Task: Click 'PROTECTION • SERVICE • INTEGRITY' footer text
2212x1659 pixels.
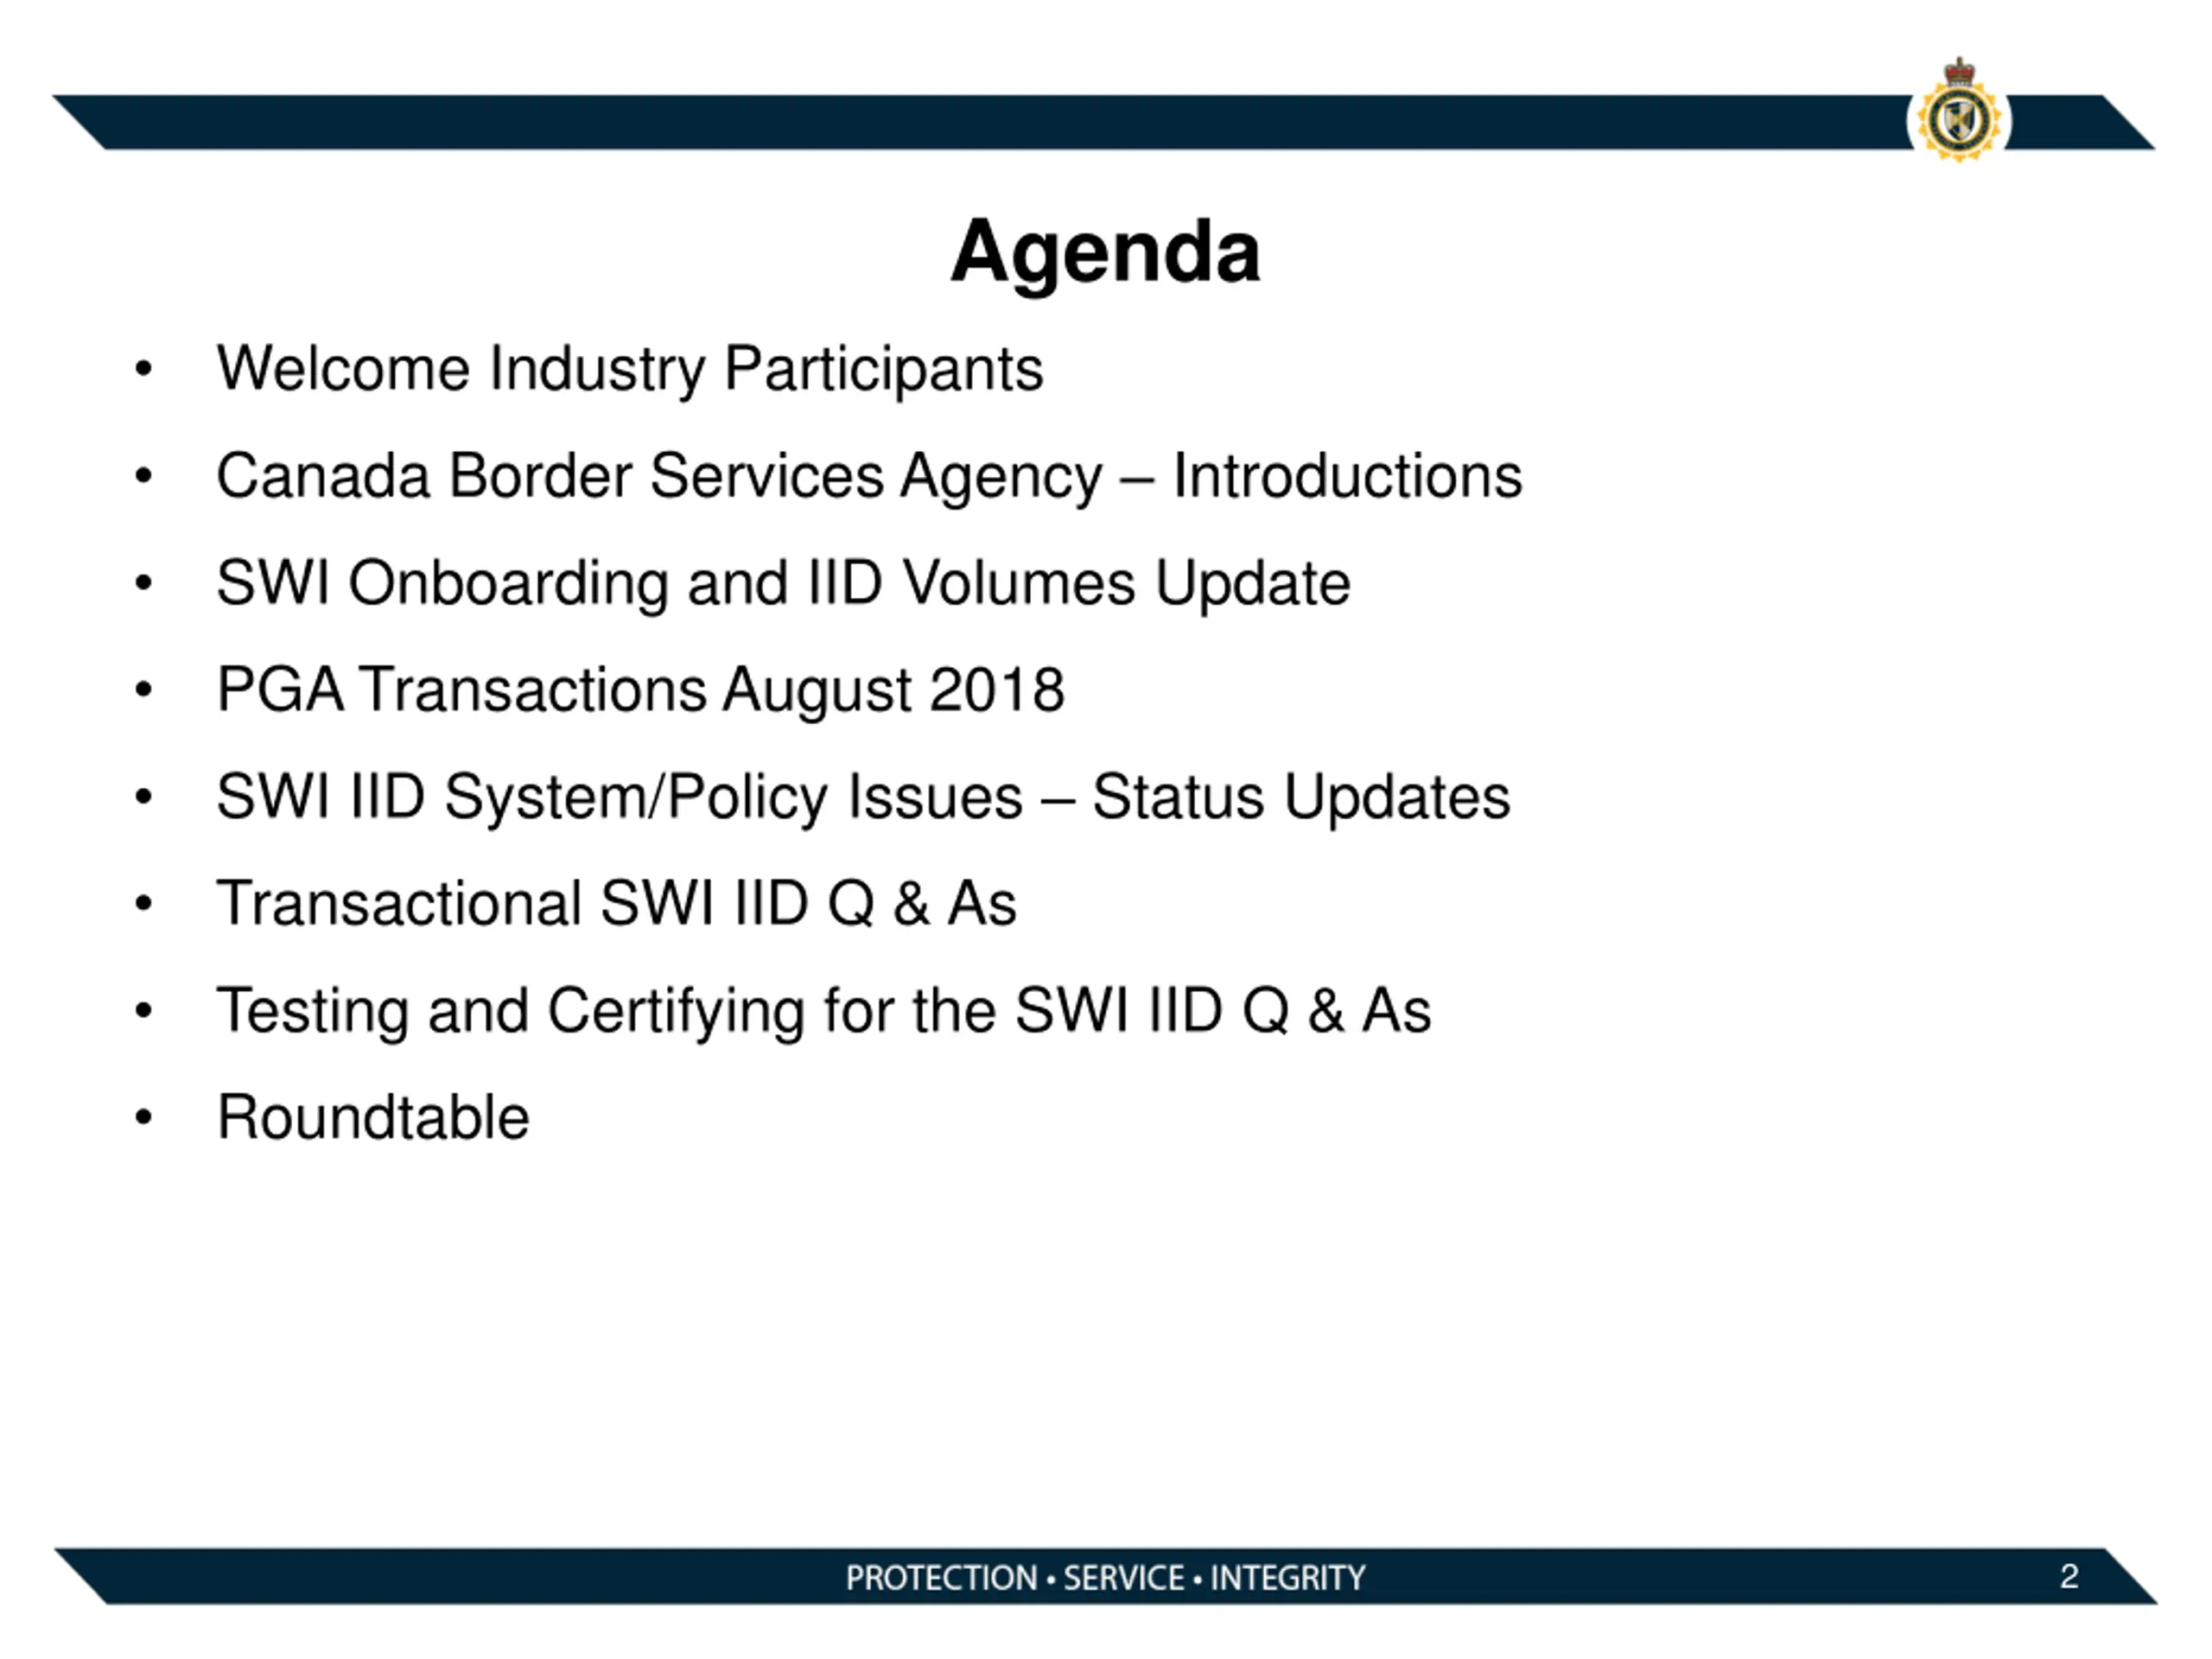Action: pos(1105,1578)
